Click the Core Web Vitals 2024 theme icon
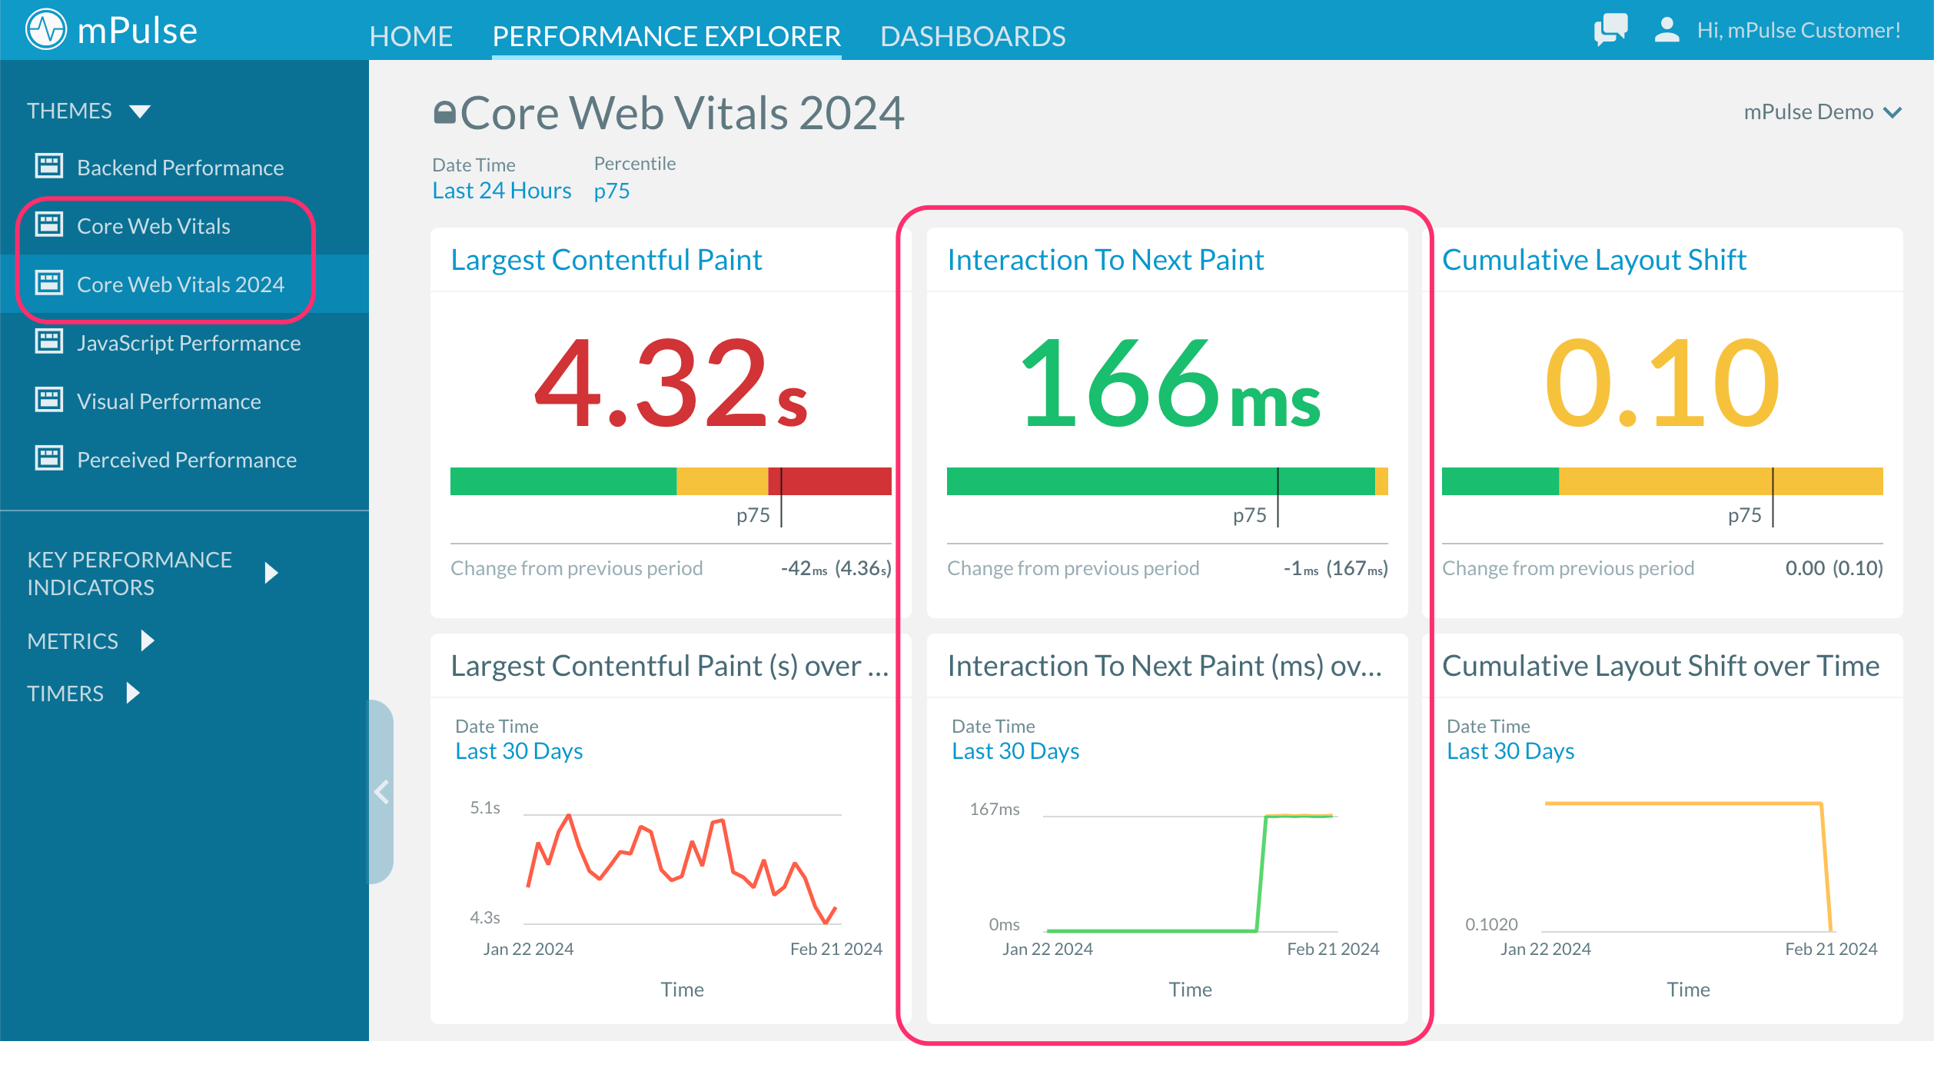1934x1078 pixels. click(x=49, y=283)
